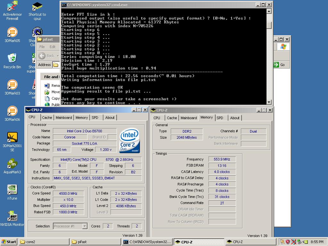328x246 pixels.
Task: Click the Move this file task icon
Action: click(47, 92)
